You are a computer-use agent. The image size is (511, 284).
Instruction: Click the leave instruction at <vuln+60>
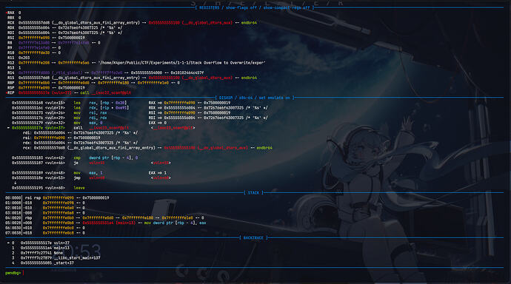[79, 188]
